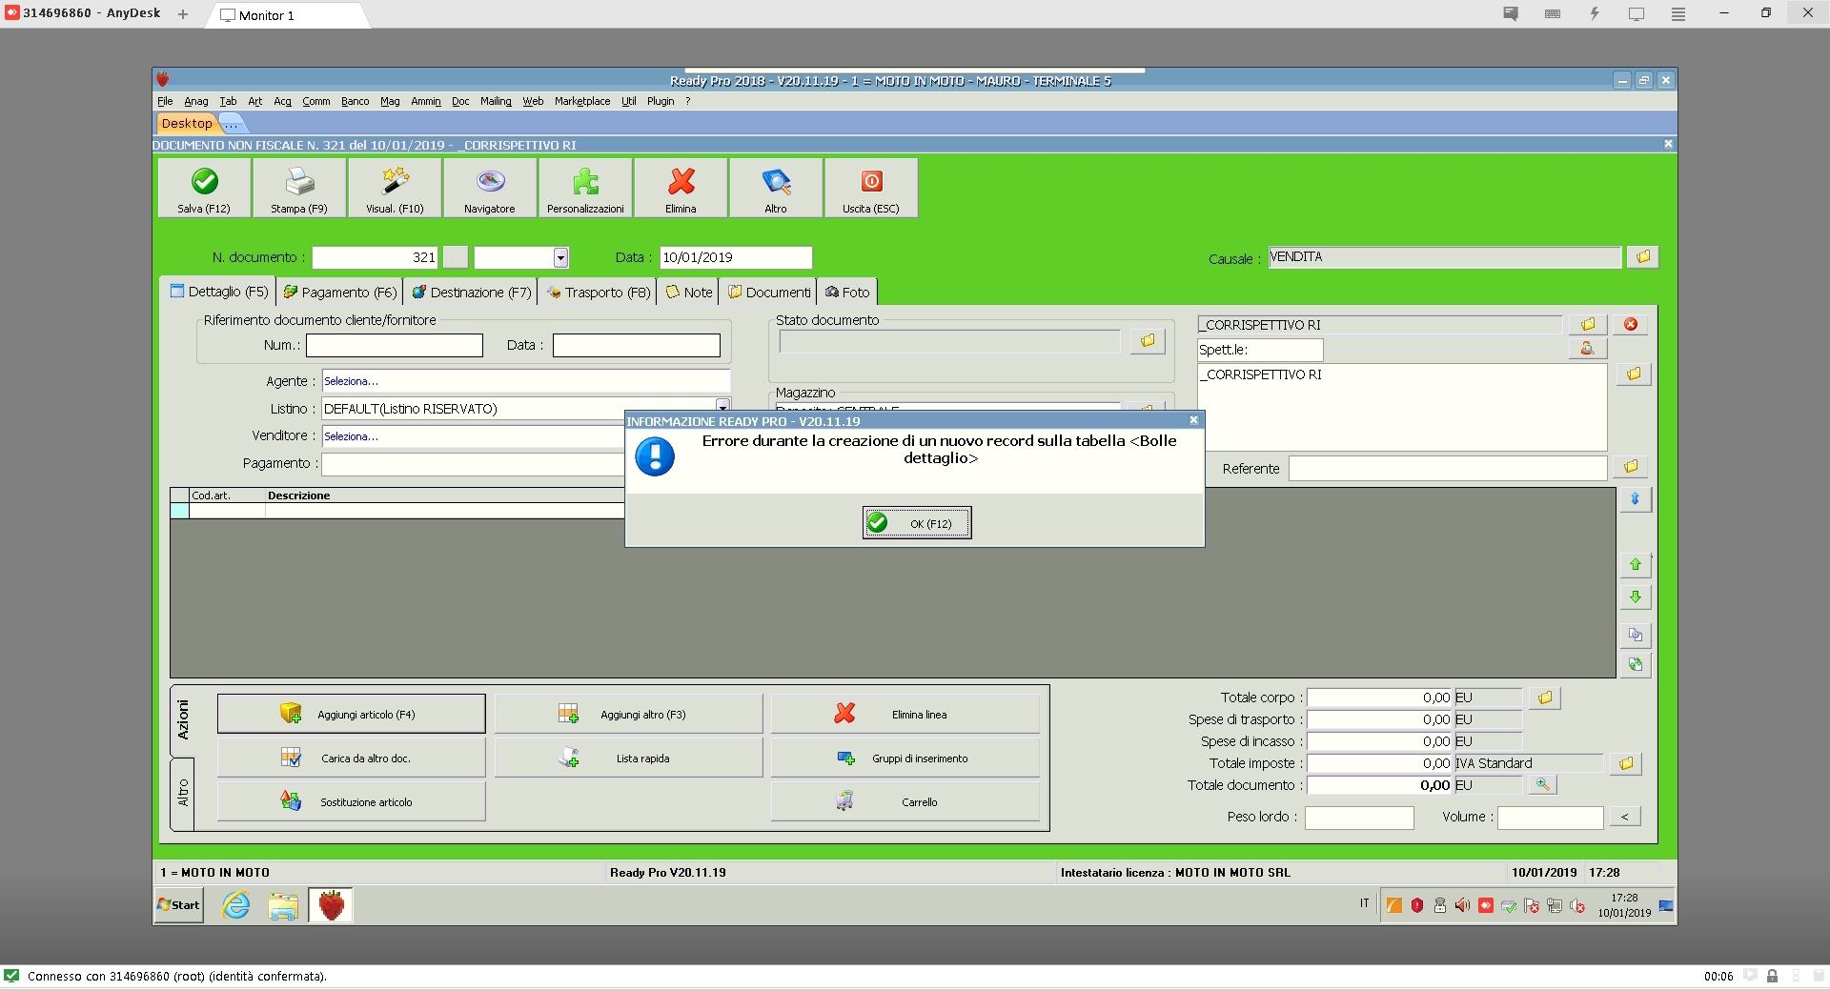Click the AnyDesk tray icon

point(1486,906)
